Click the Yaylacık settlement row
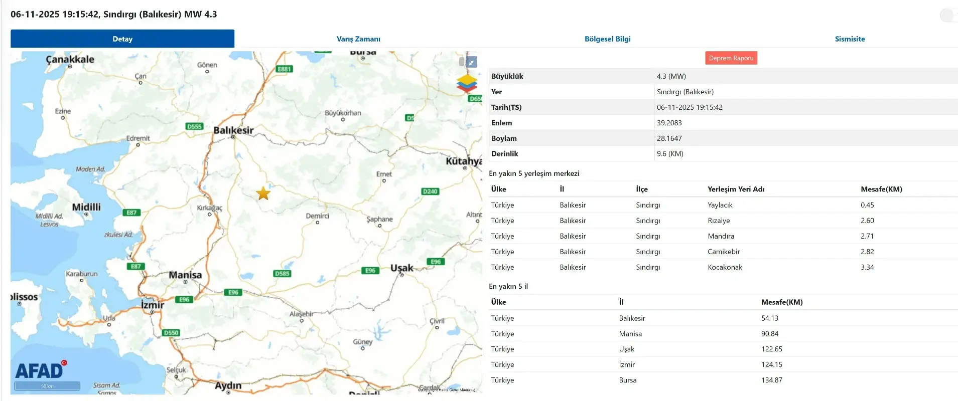This screenshot has width=958, height=401. click(720, 205)
